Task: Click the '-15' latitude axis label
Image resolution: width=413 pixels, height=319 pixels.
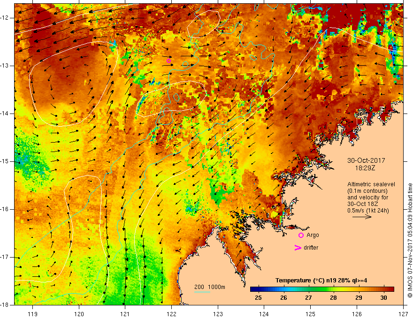Action: tap(5, 161)
